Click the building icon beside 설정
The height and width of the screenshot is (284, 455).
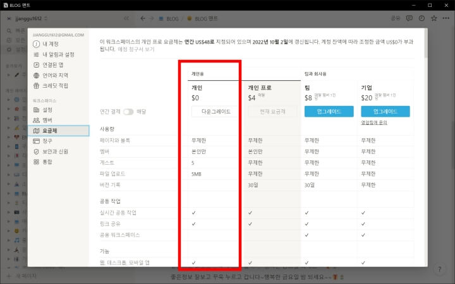point(36,110)
